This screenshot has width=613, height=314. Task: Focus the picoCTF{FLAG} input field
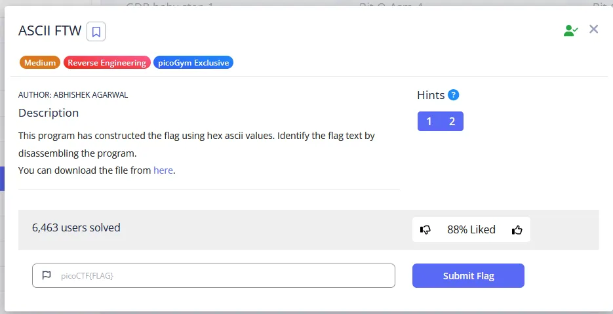223,275
